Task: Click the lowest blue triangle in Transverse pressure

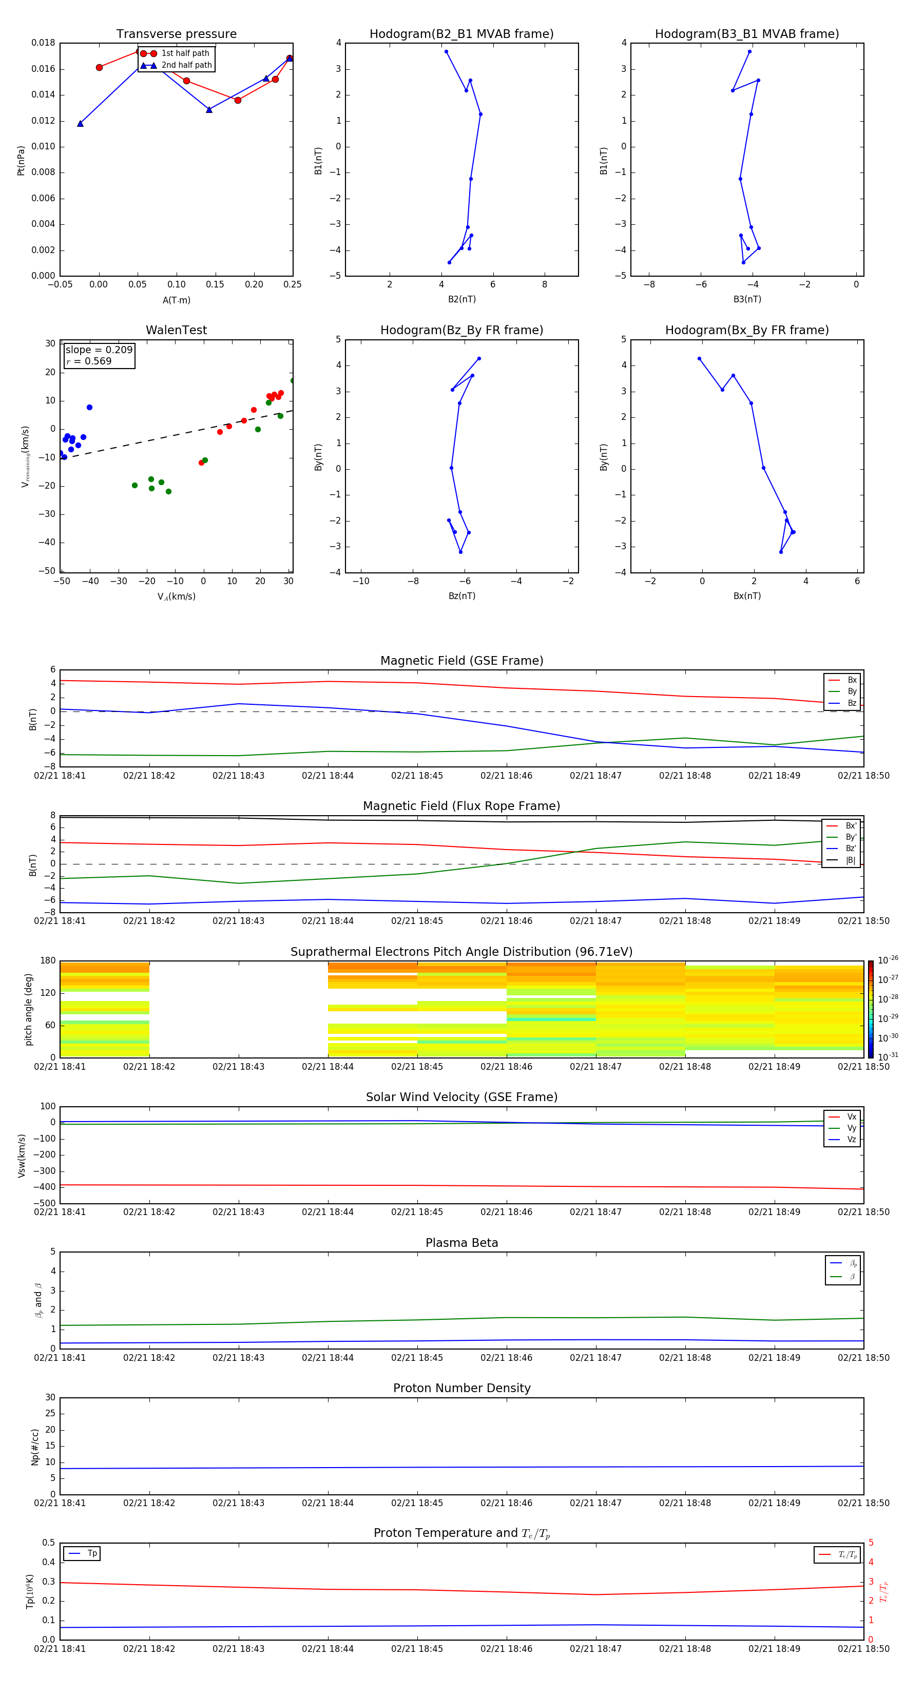Action: (x=80, y=124)
